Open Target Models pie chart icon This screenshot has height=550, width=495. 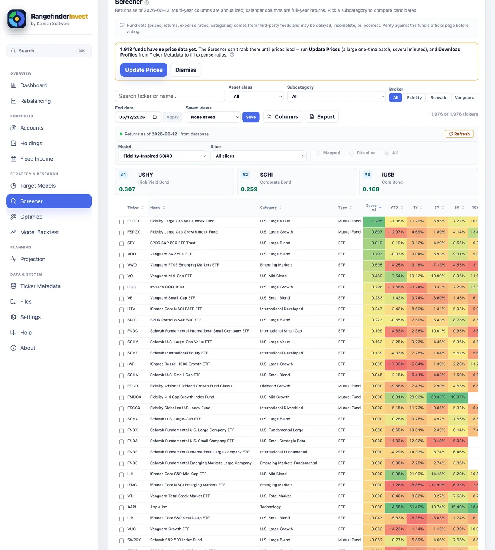[13, 186]
